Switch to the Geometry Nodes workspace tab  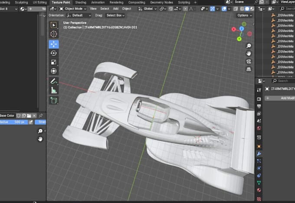pyautogui.click(x=161, y=3)
